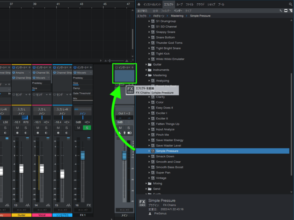This screenshot has width=294, height=220.
Task: Click FXチェーン in the breadcrumb path
Action: tap(159, 16)
